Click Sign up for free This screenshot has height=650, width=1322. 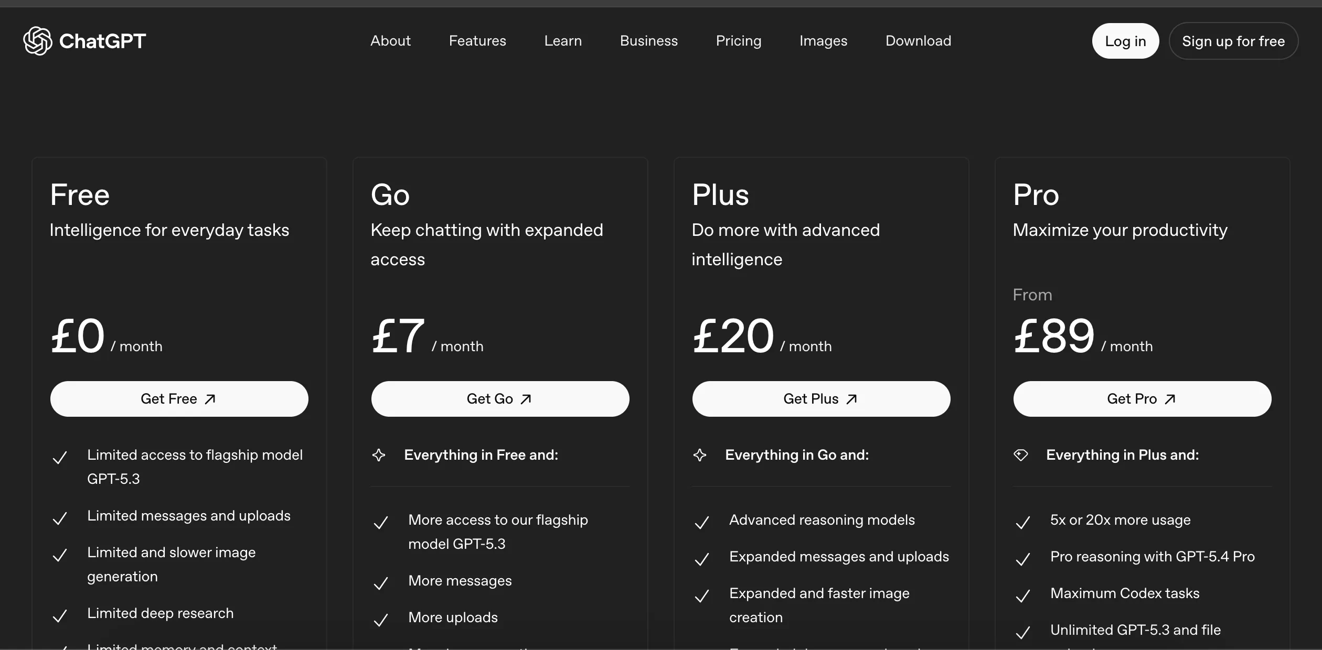click(x=1233, y=40)
